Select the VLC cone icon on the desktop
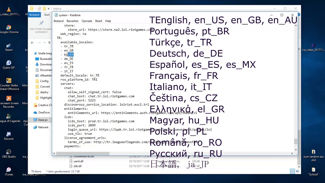This screenshot has height=183, width=325. click(x=9, y=10)
